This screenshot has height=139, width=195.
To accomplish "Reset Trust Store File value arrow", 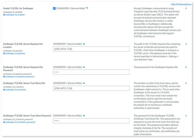I will (84, 83).
